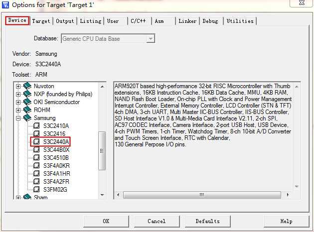Click the chip icon next to S3C2410A
Screen dimensions: 314x232
[36, 126]
